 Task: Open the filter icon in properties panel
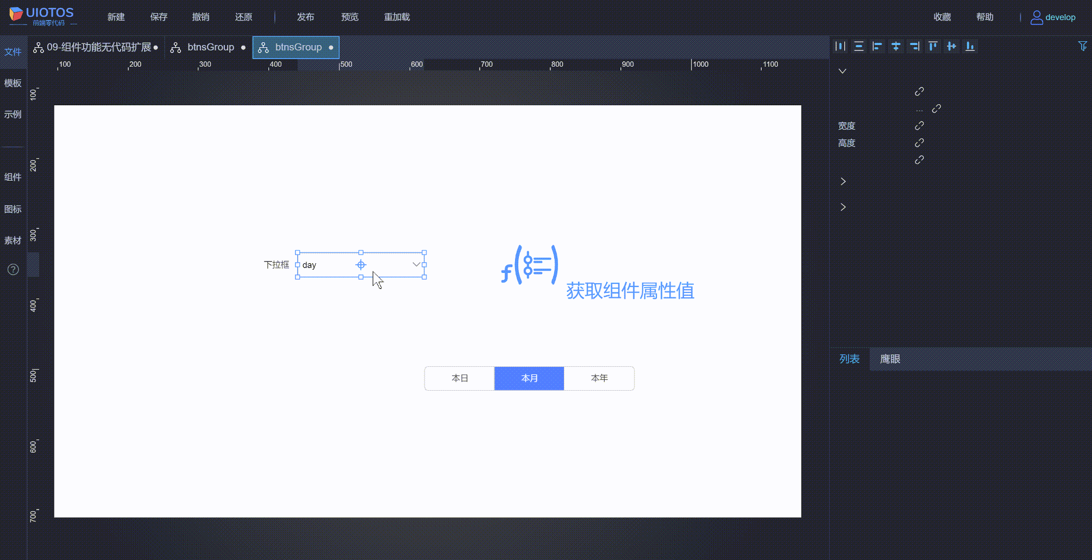coord(1083,46)
